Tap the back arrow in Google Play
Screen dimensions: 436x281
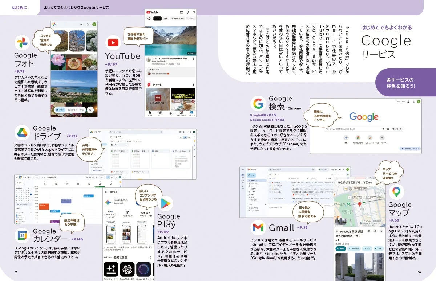click(x=106, y=192)
